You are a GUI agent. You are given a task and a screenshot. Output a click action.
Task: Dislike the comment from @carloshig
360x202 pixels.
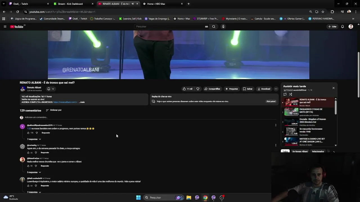coord(36,153)
